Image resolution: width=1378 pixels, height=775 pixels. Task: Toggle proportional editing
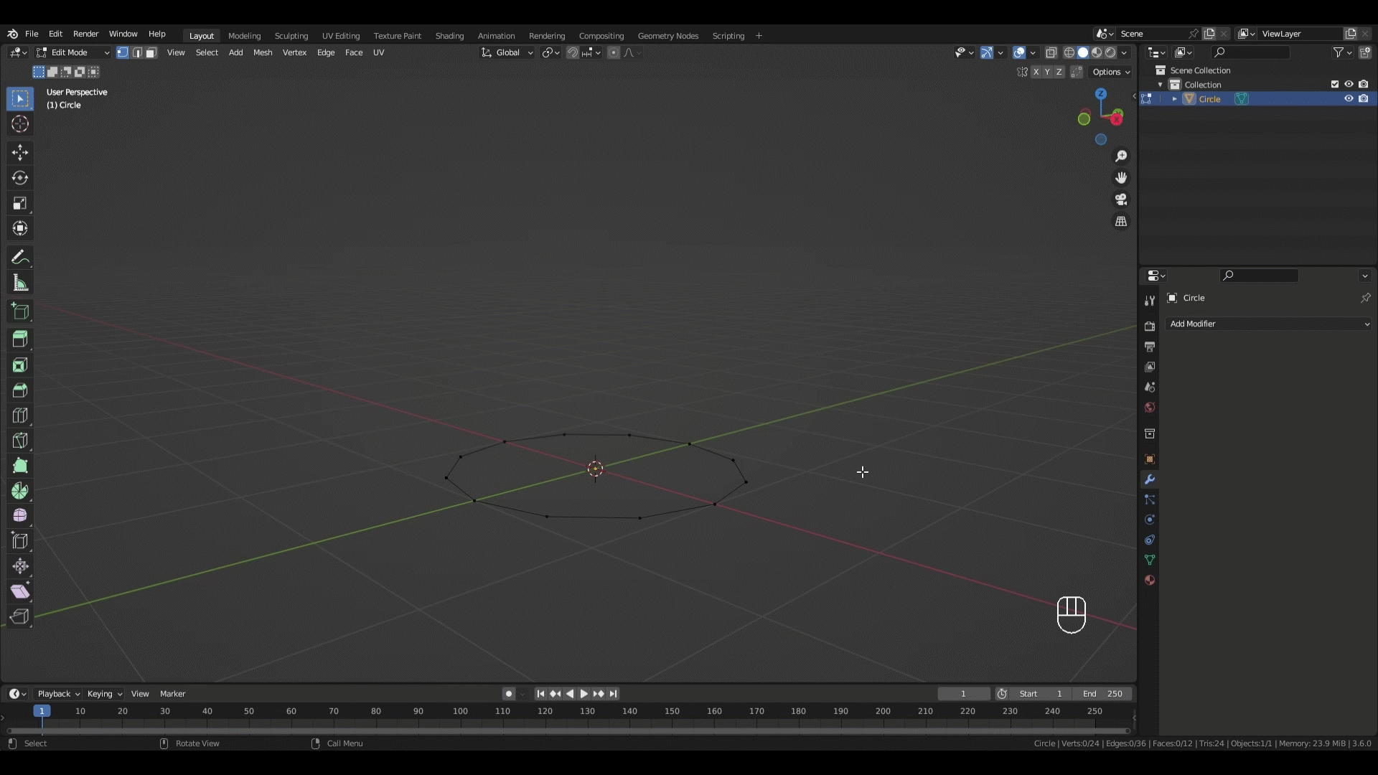coord(613,52)
